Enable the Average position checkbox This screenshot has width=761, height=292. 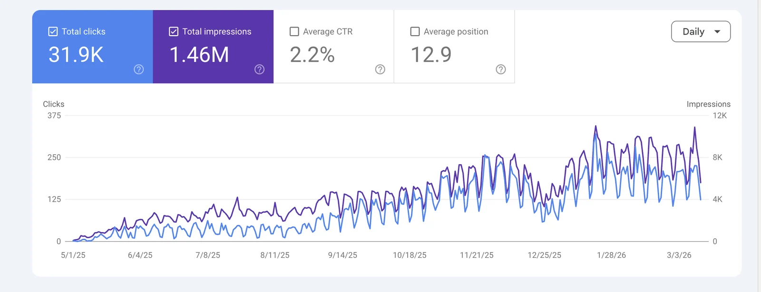tap(415, 31)
